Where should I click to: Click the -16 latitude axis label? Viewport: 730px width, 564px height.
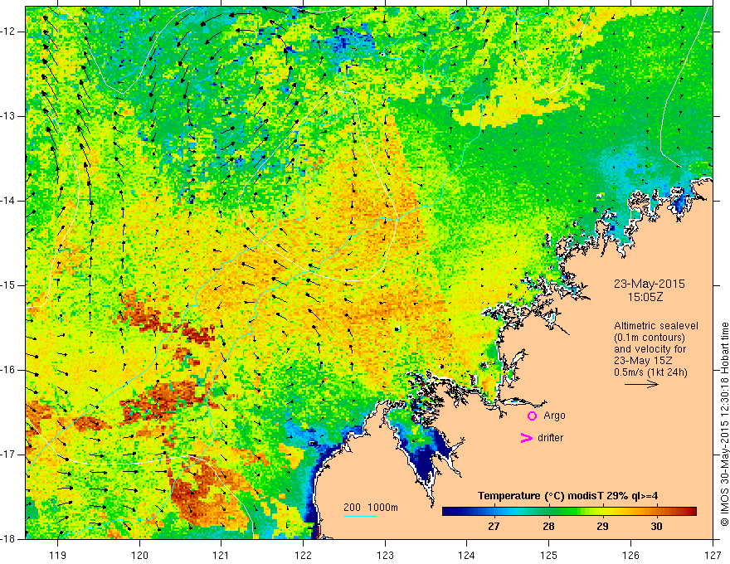[x=8, y=370]
